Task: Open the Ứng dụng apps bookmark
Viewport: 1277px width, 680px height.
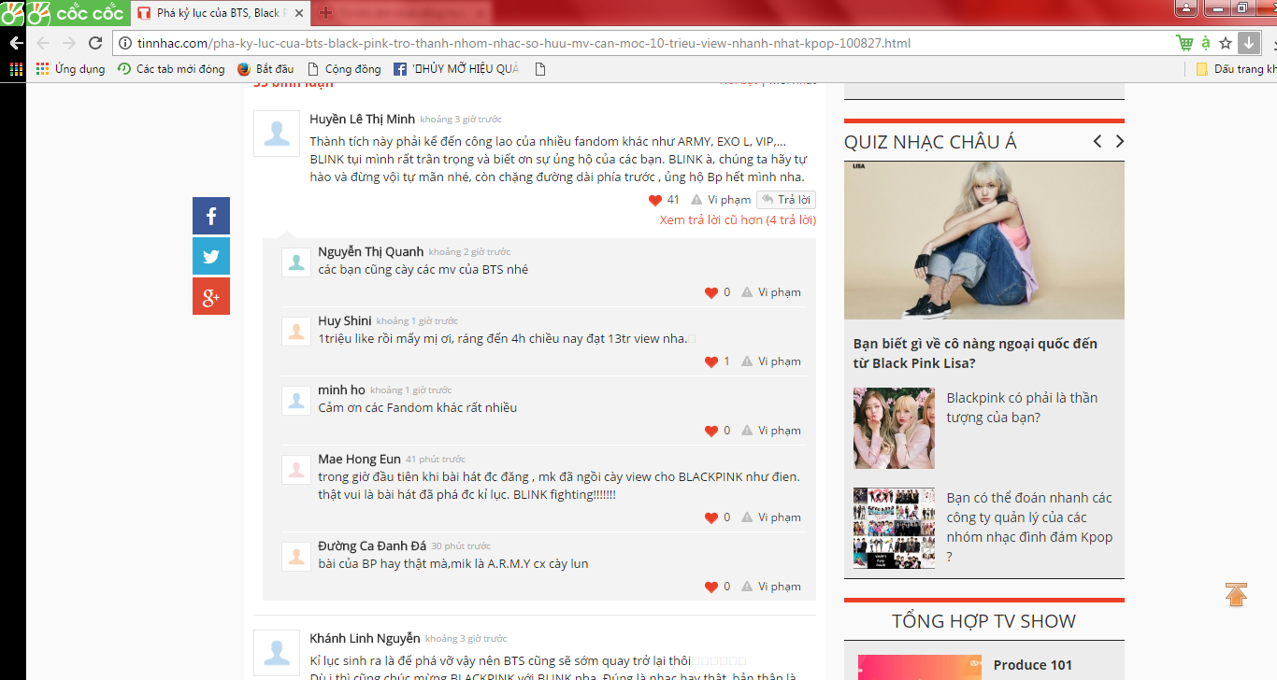Action: click(70, 69)
